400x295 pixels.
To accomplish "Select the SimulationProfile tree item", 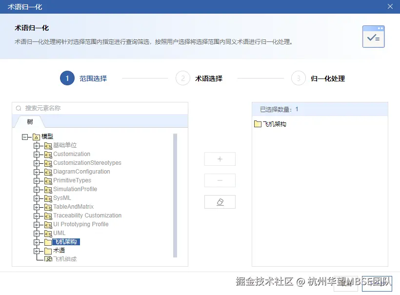I will click(x=75, y=189).
